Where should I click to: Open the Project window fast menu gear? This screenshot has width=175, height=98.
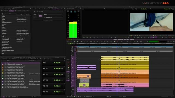pyautogui.click(x=30, y=9)
